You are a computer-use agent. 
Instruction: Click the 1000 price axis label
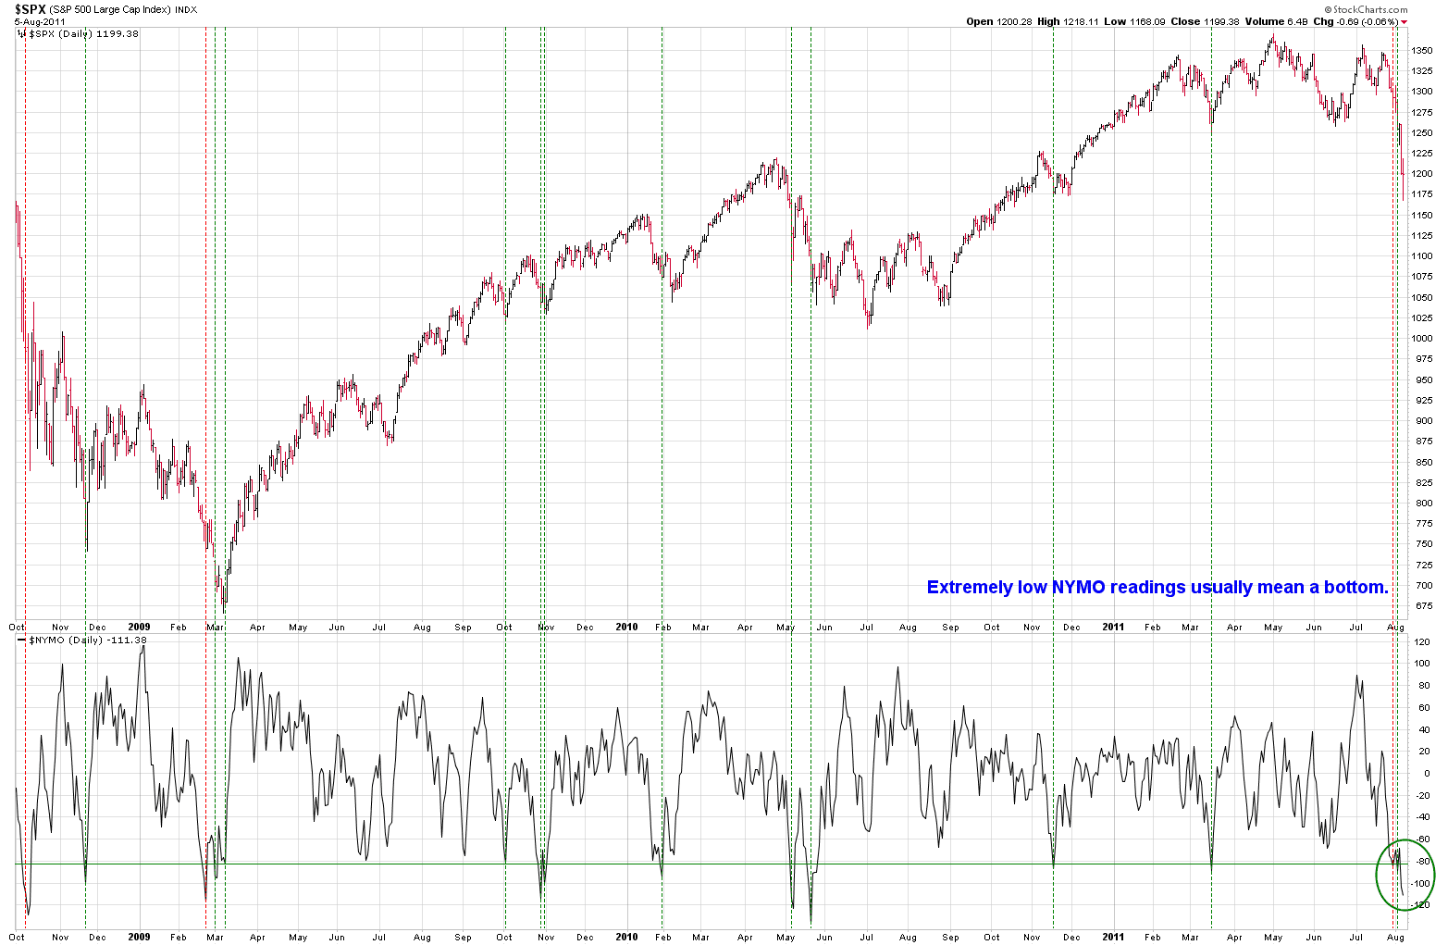(x=1423, y=339)
